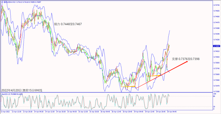The height and width of the screenshot is (114, 221).
Task: Select the resistance label 阻力 0.7448至0.7467
Action: click(68, 24)
